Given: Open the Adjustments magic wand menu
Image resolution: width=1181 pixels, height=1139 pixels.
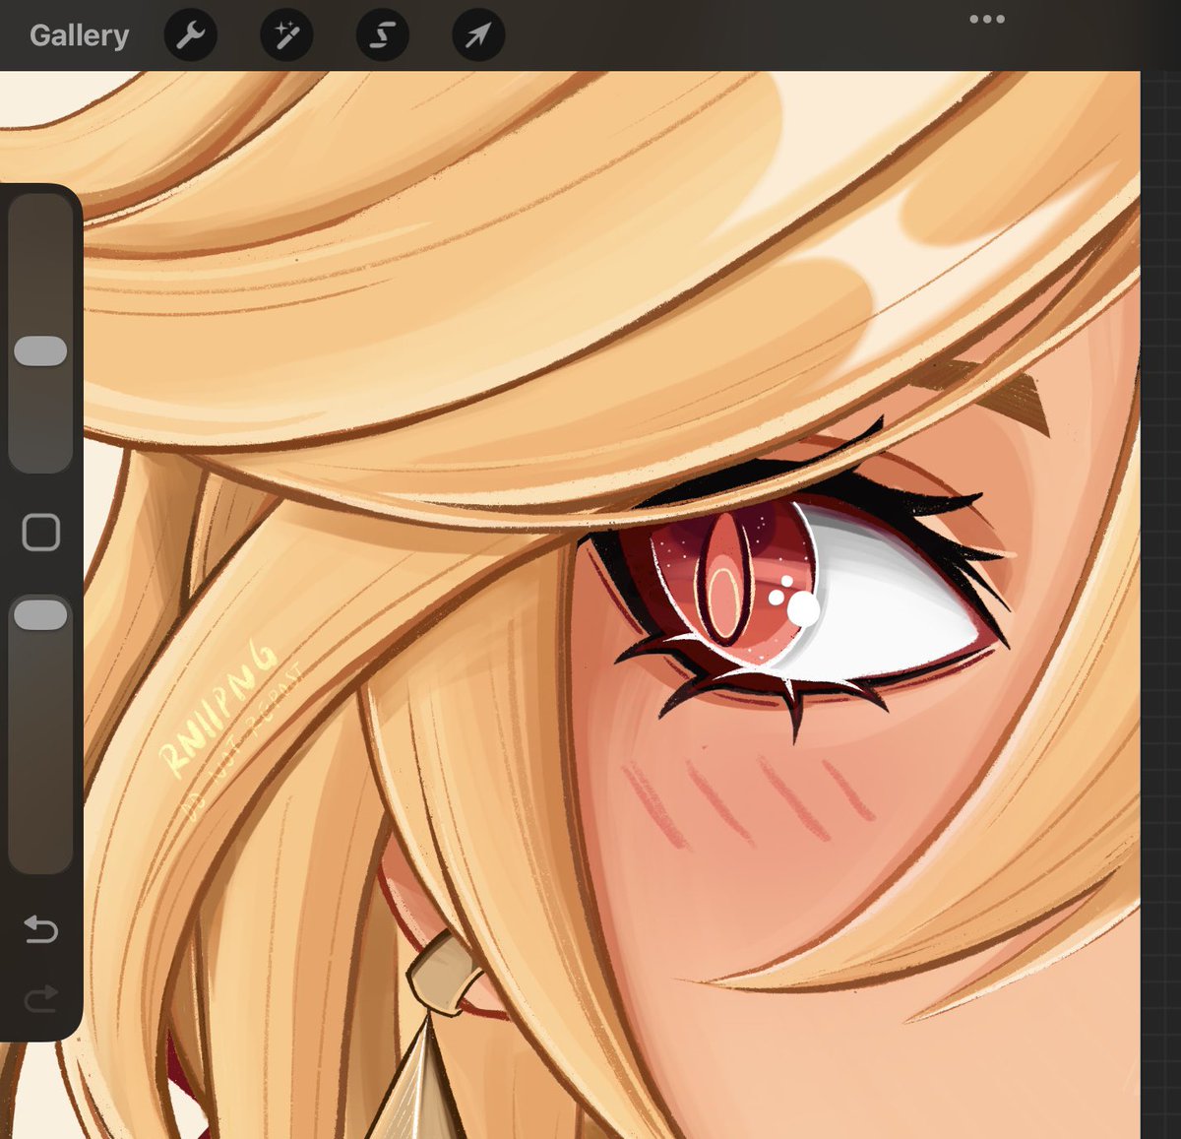Looking at the screenshot, I should pyautogui.click(x=286, y=35).
